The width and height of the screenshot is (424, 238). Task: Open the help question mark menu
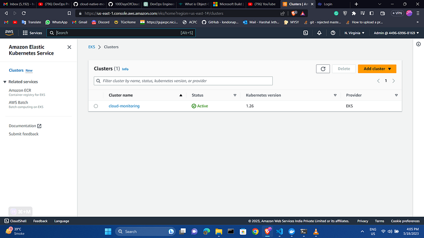coord(333,33)
